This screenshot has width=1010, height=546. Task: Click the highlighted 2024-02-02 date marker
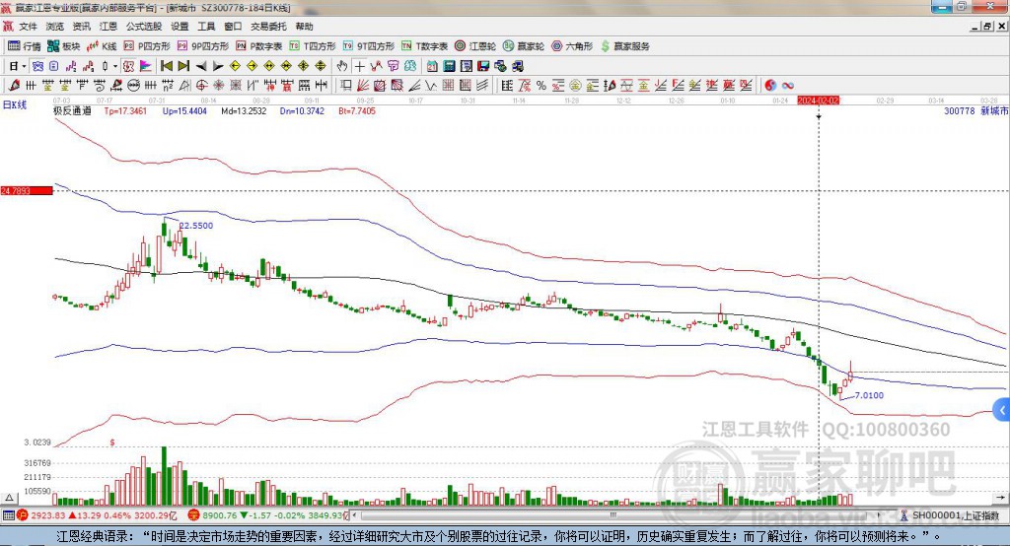tap(818, 101)
